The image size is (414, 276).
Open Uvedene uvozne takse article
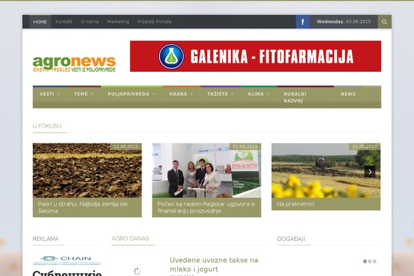[214, 265]
